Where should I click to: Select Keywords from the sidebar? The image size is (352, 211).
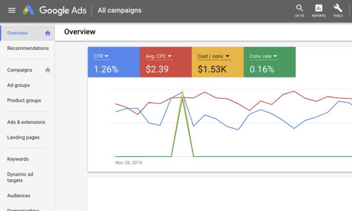[x=18, y=159]
